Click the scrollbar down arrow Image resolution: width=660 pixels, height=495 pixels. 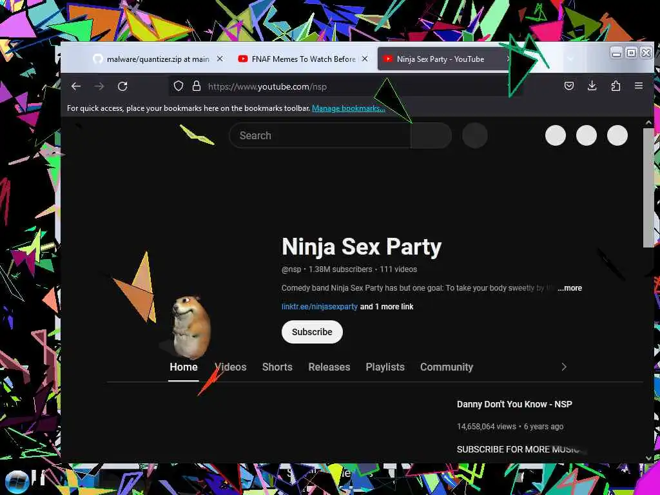648,458
